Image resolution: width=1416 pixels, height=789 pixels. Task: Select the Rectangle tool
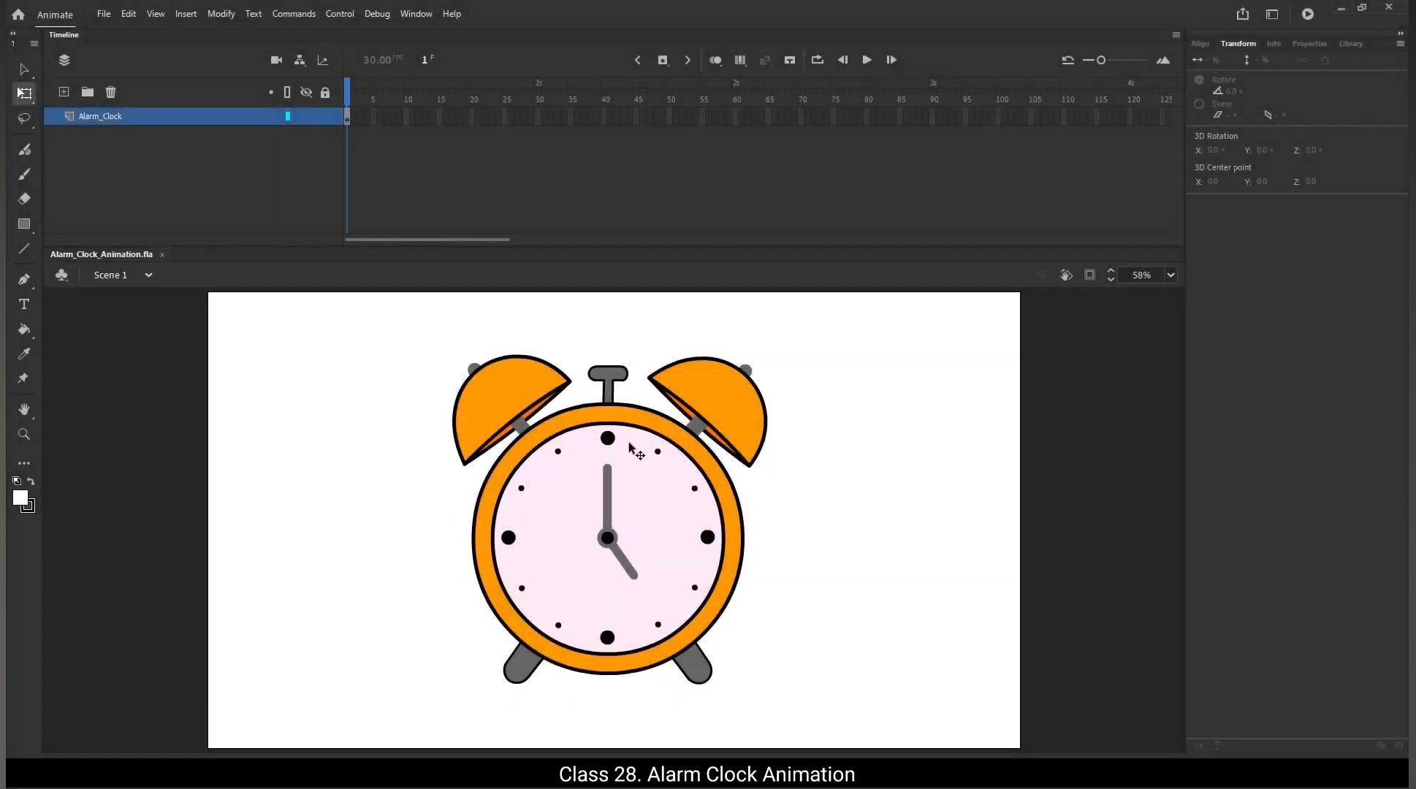[x=24, y=224]
